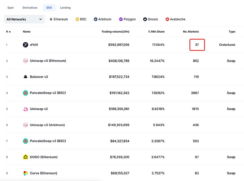The height and width of the screenshot is (181, 244).
Task: Sort by Trading volume(24h) column header
Action: (x=115, y=32)
